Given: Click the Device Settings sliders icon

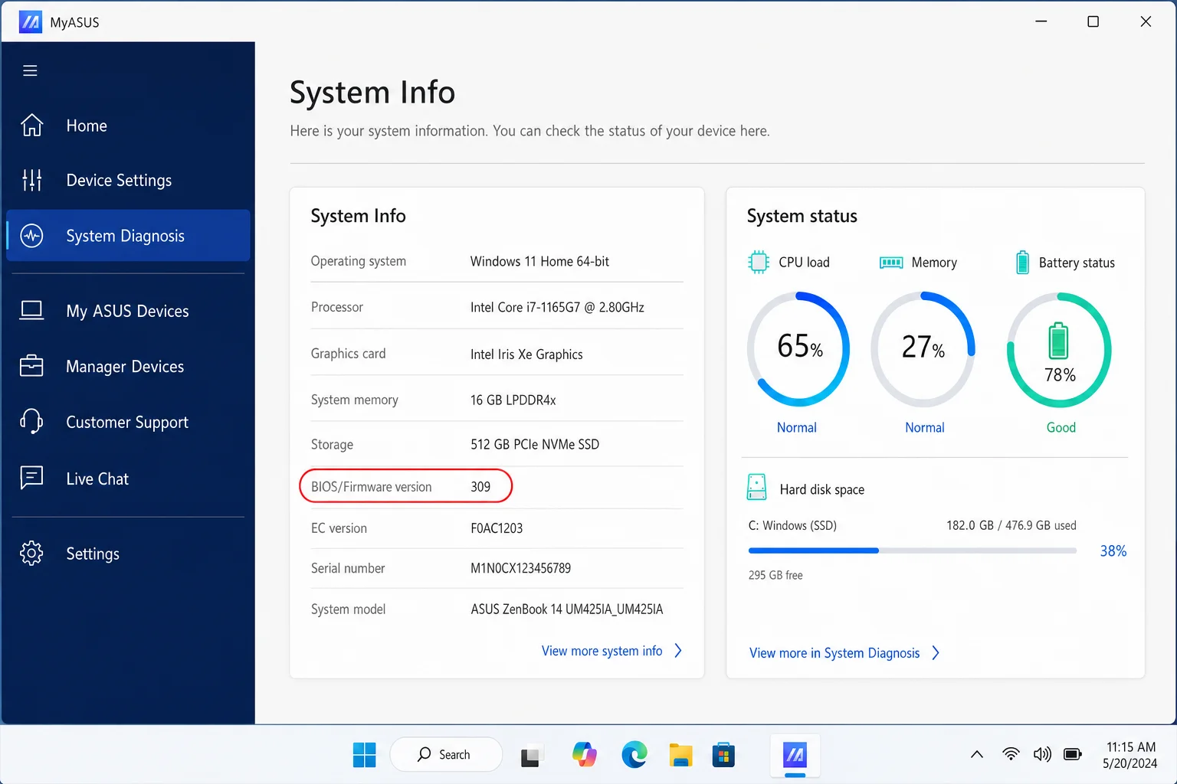Looking at the screenshot, I should (31, 180).
